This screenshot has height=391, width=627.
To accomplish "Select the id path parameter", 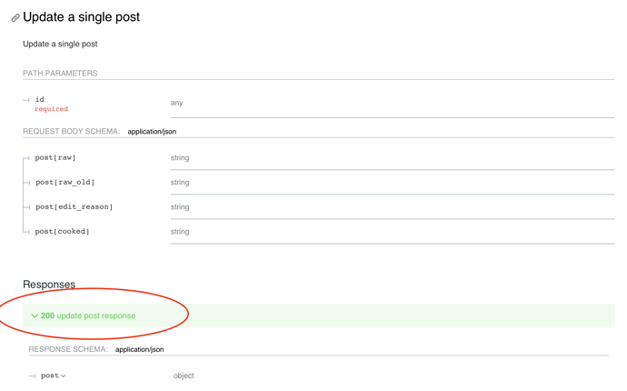I will click(40, 99).
